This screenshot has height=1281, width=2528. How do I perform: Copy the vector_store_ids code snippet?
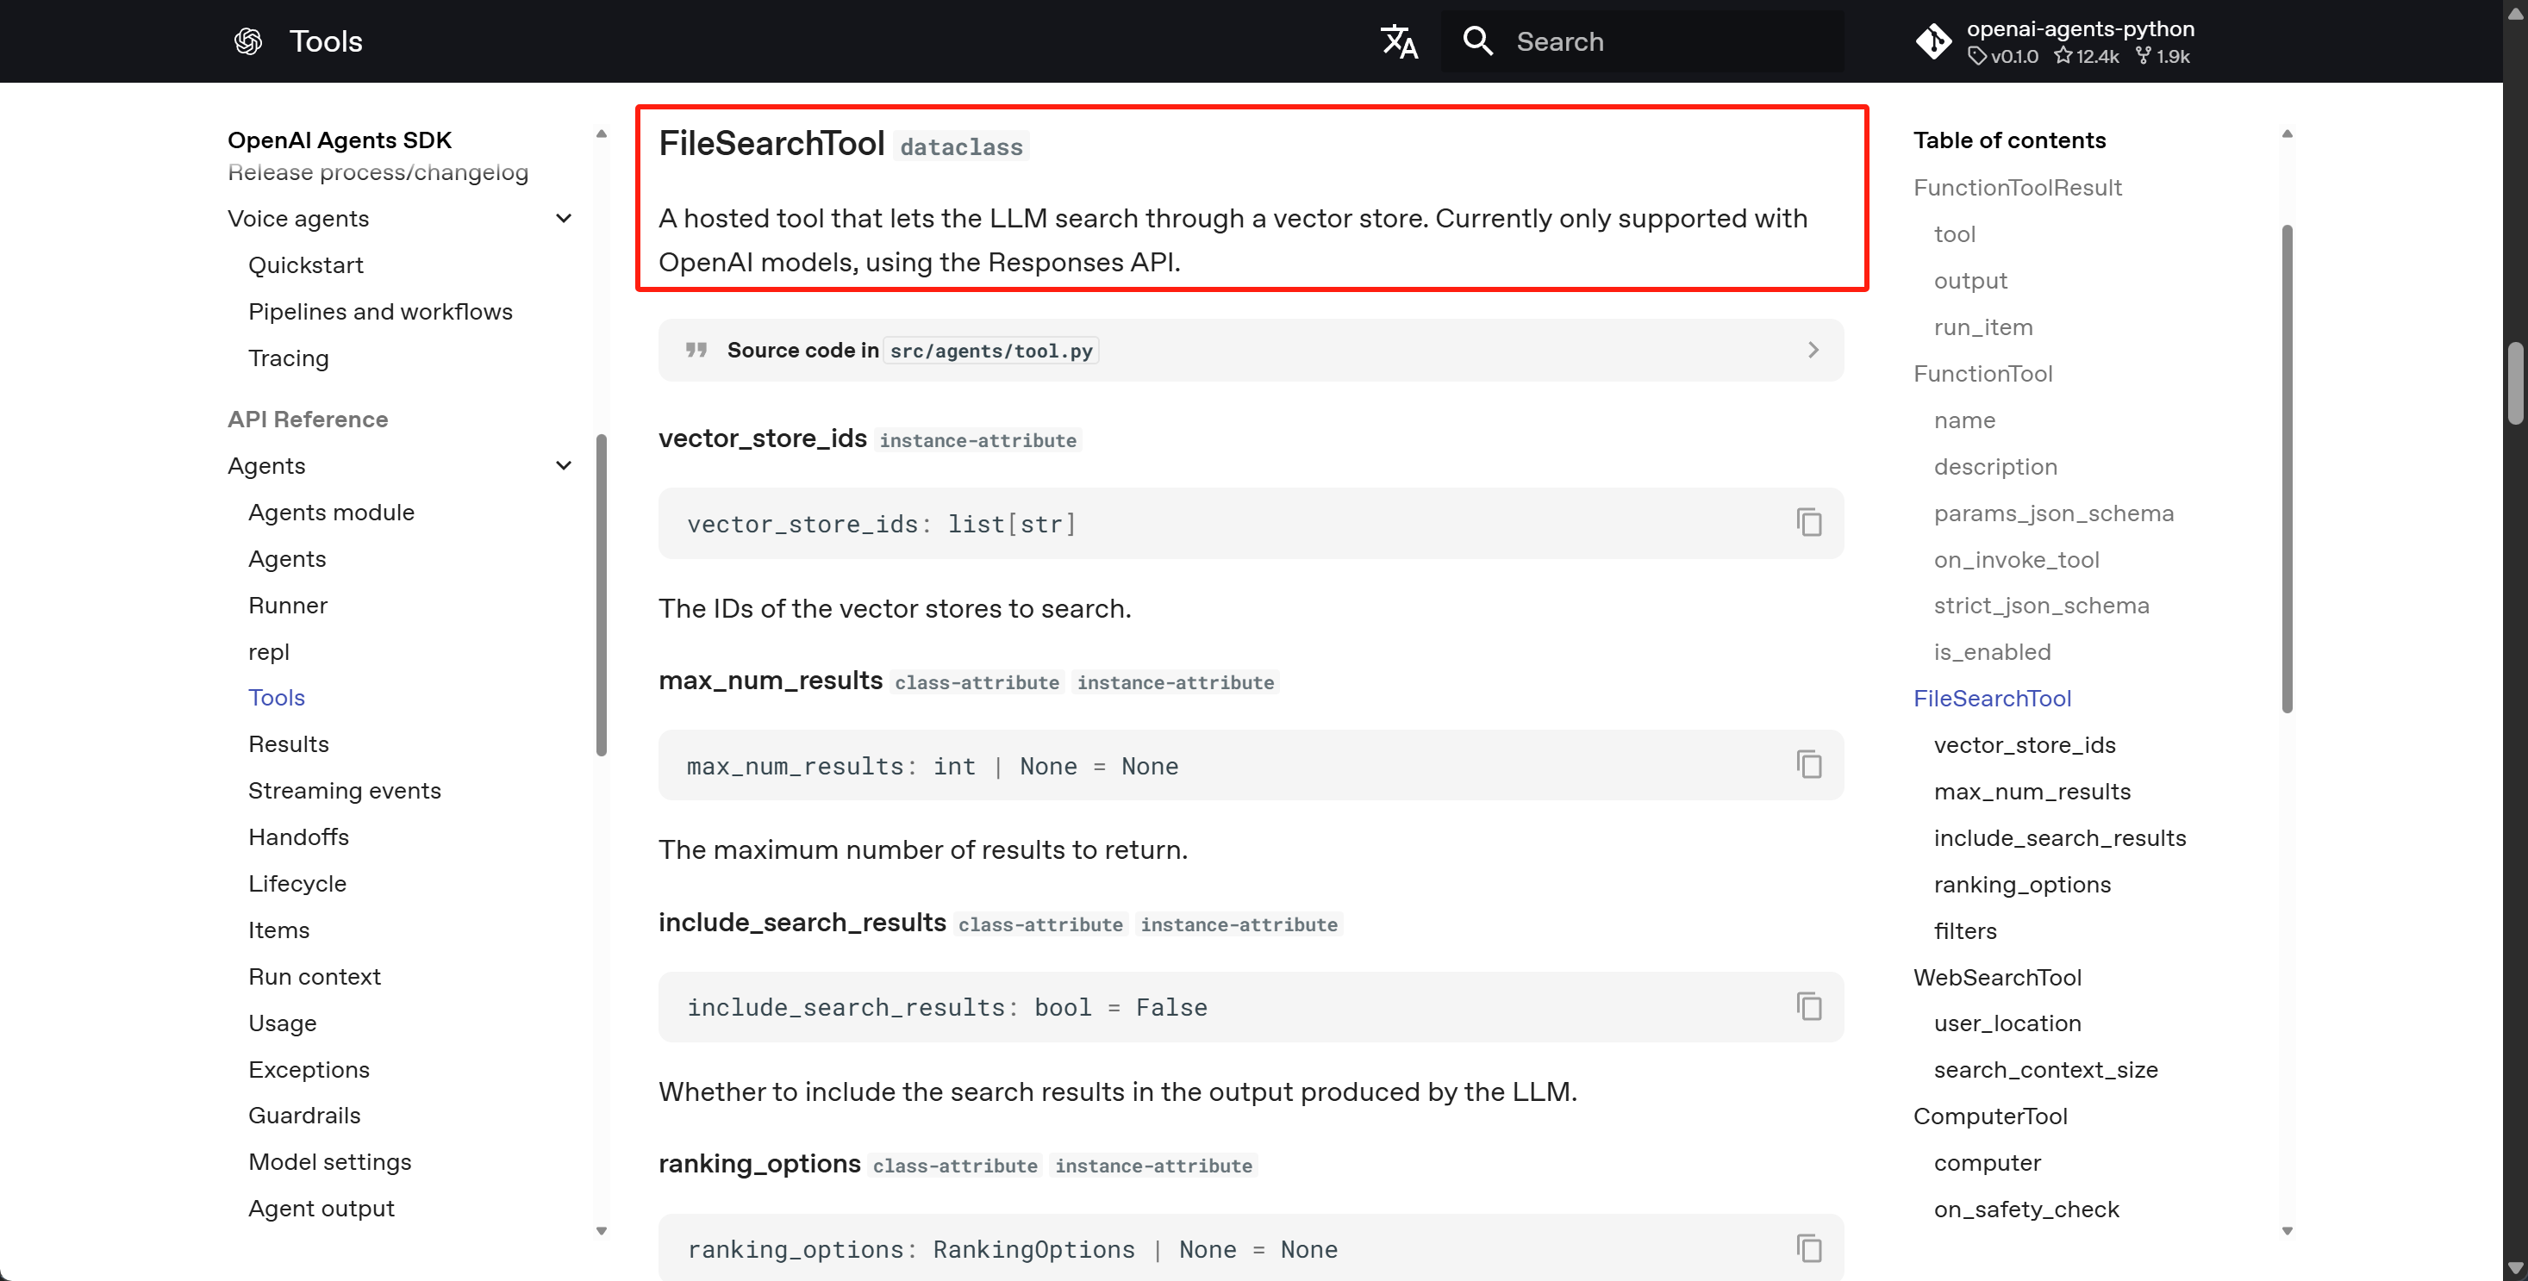pos(1808,522)
